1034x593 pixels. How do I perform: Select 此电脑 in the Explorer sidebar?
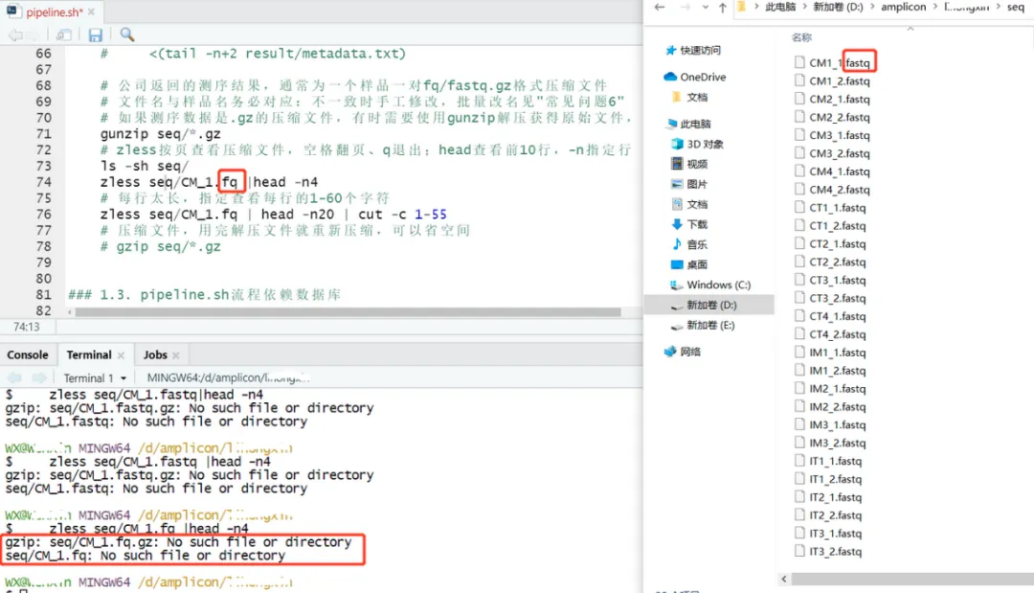687,124
